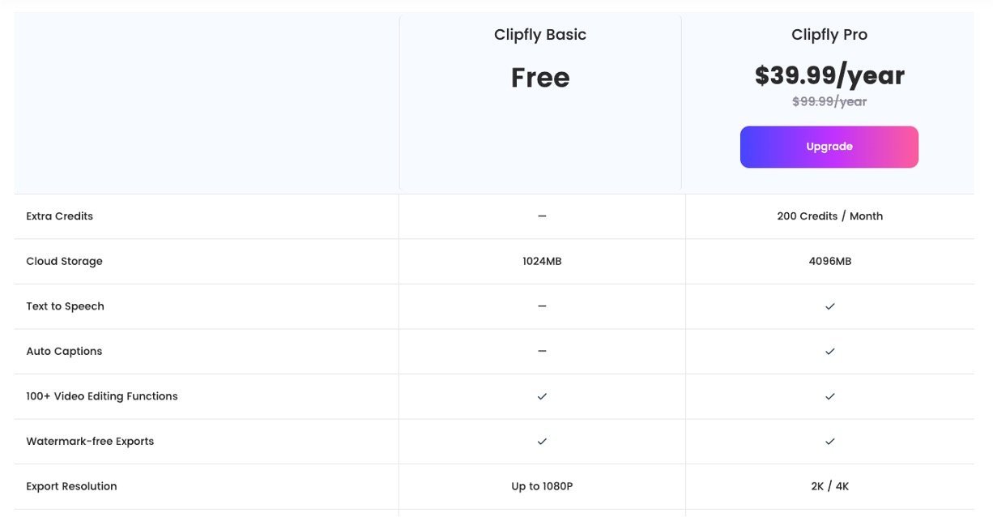This screenshot has width=993, height=517.
Task: Click the crossed-out $99.99/year price
Action: (x=829, y=101)
